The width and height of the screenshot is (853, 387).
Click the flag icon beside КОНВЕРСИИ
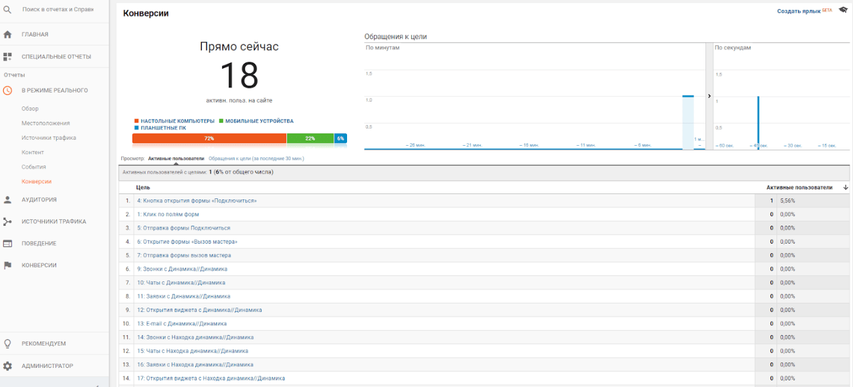click(7, 265)
